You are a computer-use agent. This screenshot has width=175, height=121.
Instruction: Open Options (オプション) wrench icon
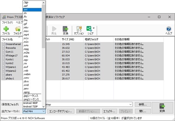tap(79, 29)
